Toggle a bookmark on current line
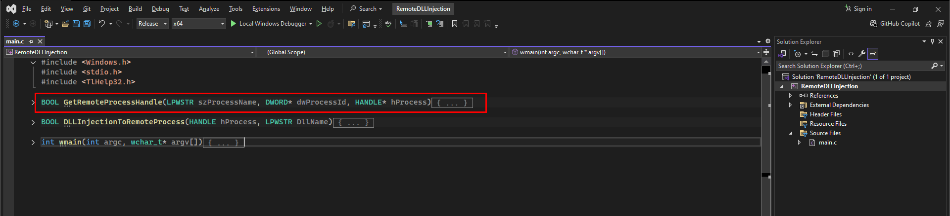 (455, 24)
